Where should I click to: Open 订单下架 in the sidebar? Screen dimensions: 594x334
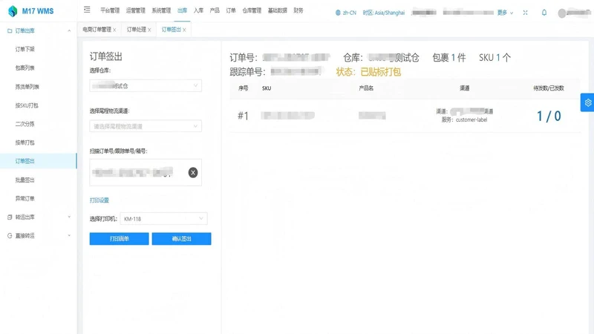click(25, 49)
